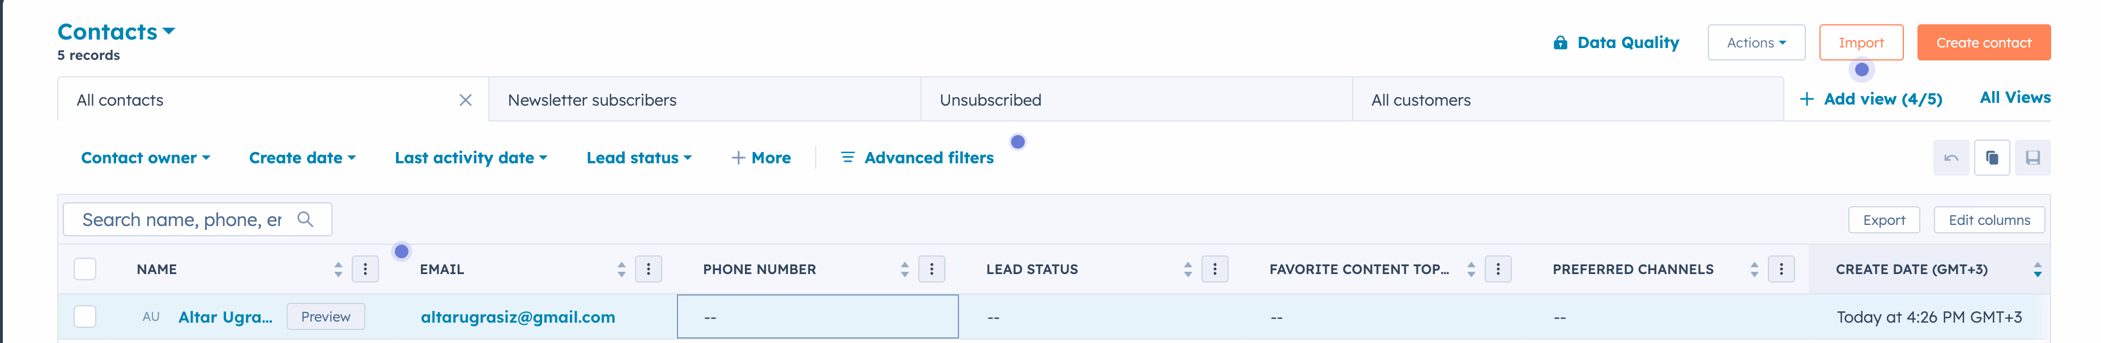Open the Lead Status column options menu
Screen dimensions: 2101x343
coord(1214,269)
